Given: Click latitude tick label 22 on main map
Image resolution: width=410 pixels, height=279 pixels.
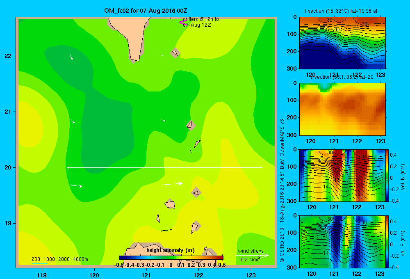Looking at the screenshot, I should [x=8, y=56].
